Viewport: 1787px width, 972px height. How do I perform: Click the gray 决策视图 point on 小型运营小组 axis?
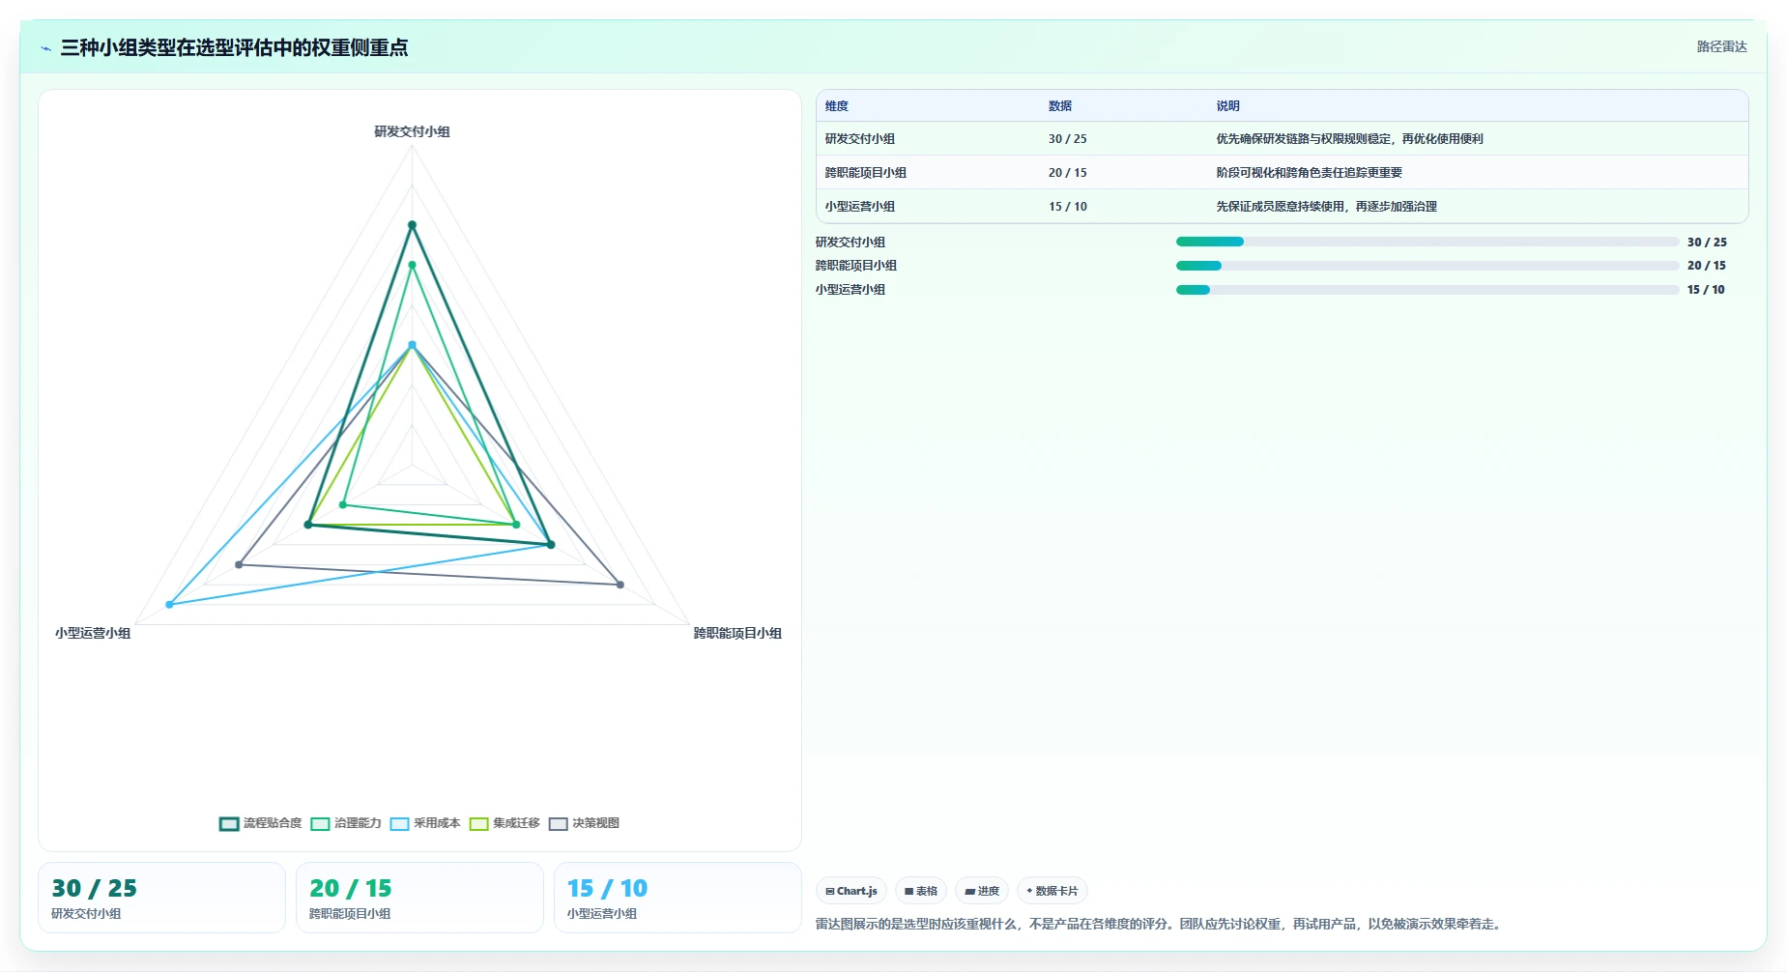pos(239,564)
